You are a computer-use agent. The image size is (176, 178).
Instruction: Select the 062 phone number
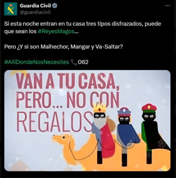[x=83, y=62]
